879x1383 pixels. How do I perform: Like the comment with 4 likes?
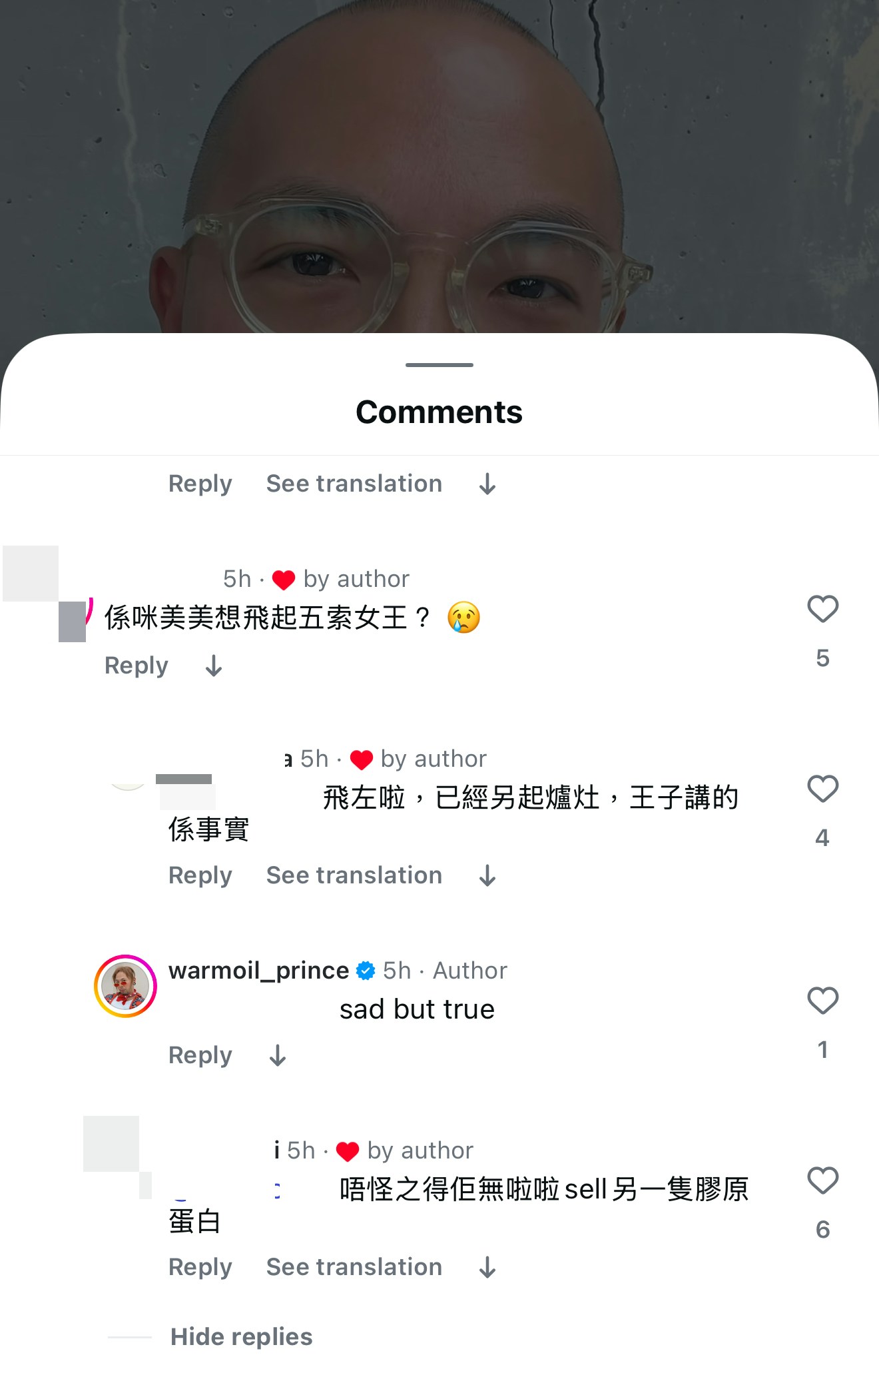click(x=822, y=789)
